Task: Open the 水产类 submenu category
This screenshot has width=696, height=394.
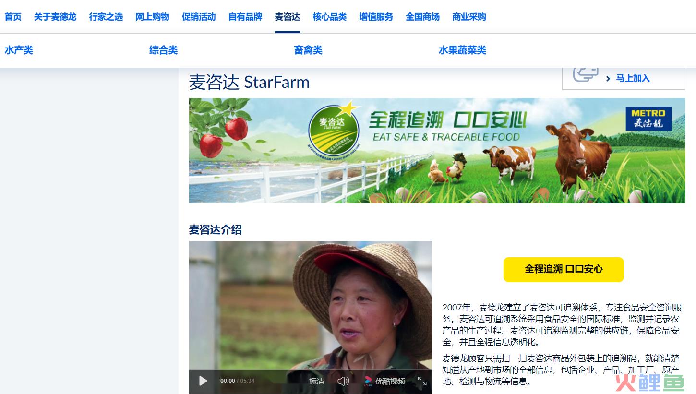Action: point(19,50)
